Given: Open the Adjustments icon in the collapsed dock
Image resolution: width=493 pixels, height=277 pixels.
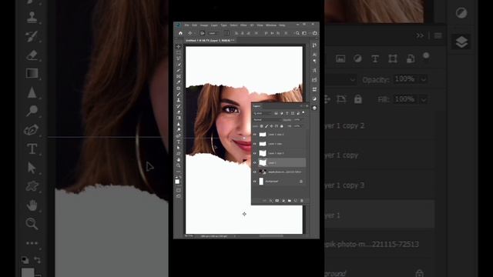Looking at the screenshot, I should pos(314,98).
